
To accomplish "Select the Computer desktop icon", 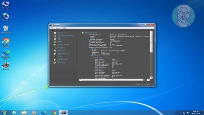I will (x=6, y=5).
